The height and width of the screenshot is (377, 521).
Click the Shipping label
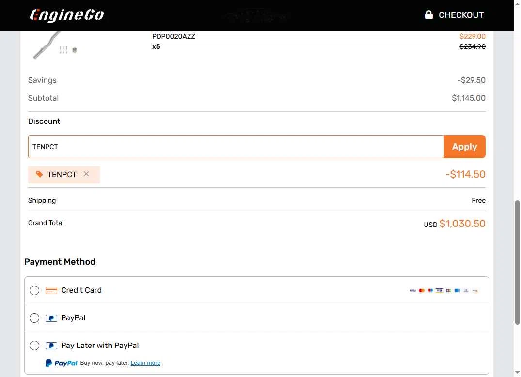[x=42, y=201]
